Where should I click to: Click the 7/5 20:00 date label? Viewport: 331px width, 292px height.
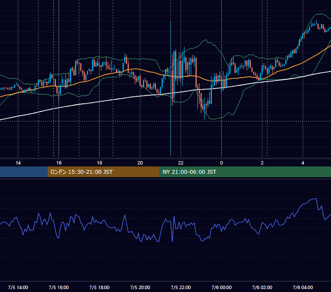(x=140, y=287)
